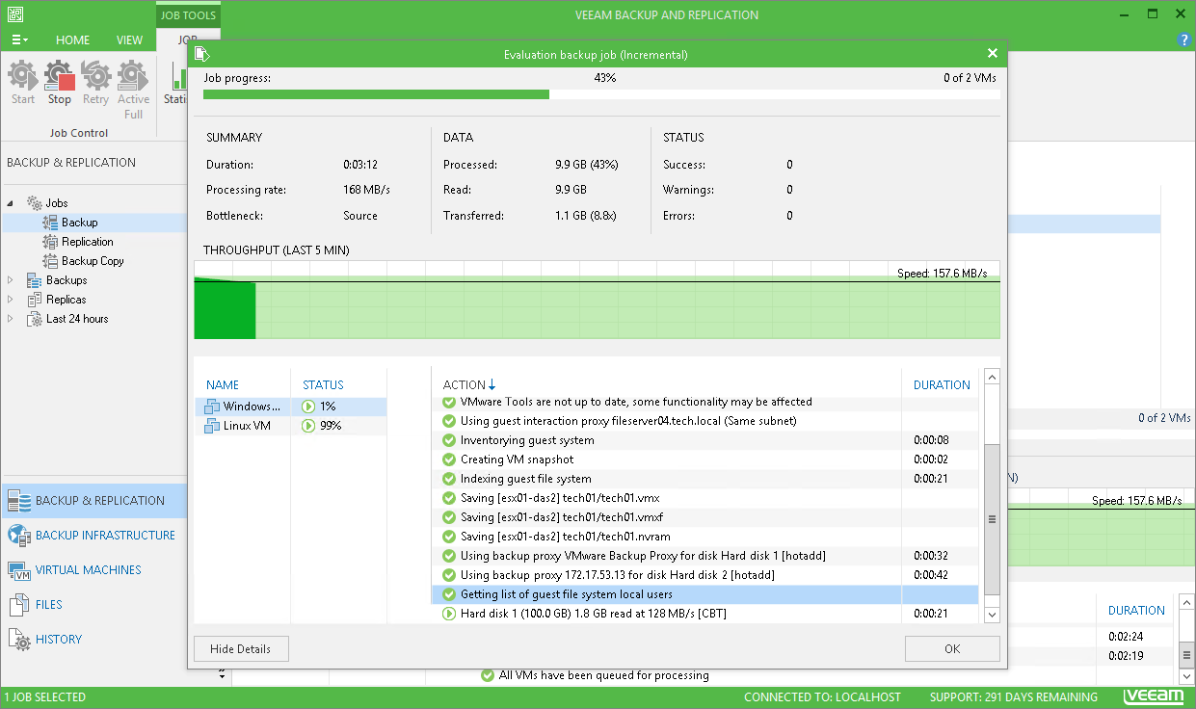Select Backup Copy in Jobs tree
The image size is (1196, 709).
point(93,261)
